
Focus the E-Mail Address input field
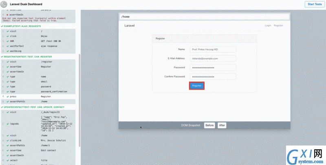click(x=213, y=59)
